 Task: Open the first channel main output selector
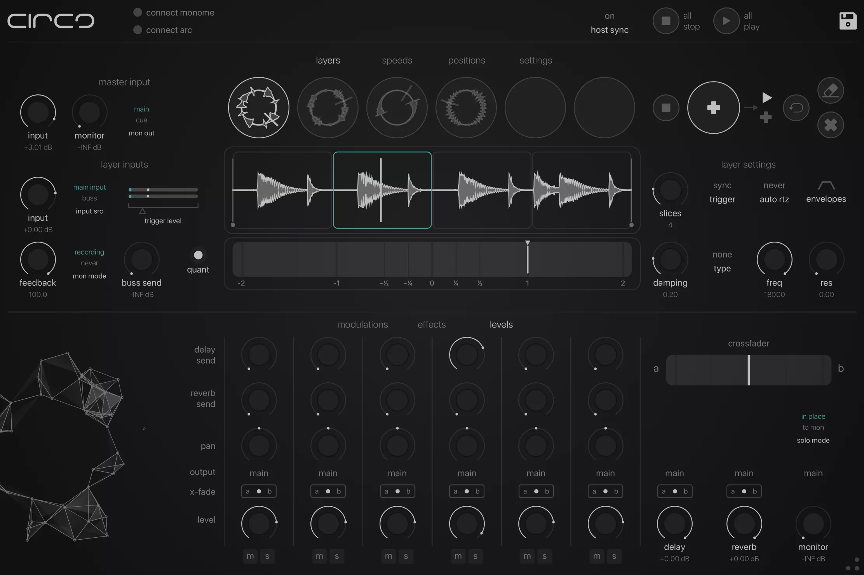click(x=259, y=473)
